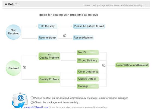The width and height of the screenshot is (163, 110).
Task: Click the Color Difference box
Action: 88,72
